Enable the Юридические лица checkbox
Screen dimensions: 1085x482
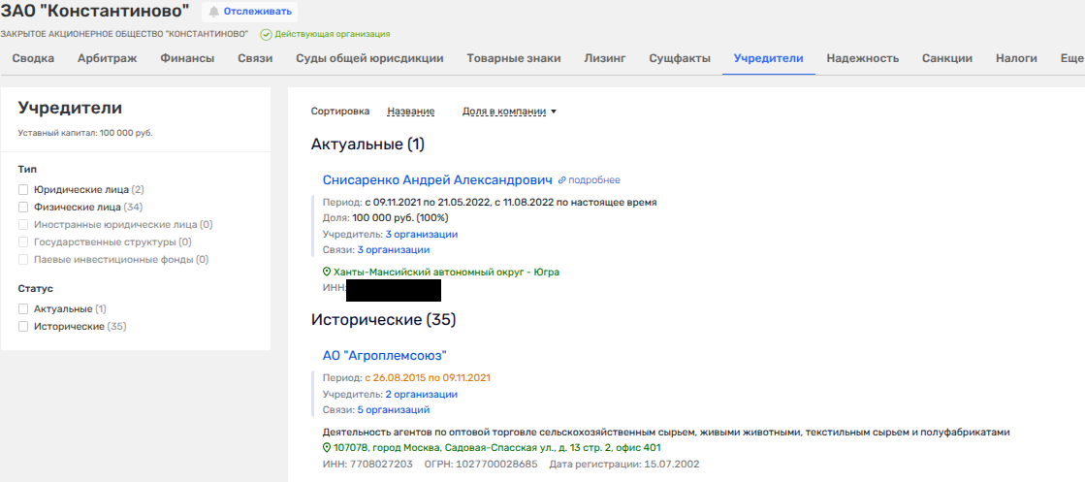pos(24,190)
